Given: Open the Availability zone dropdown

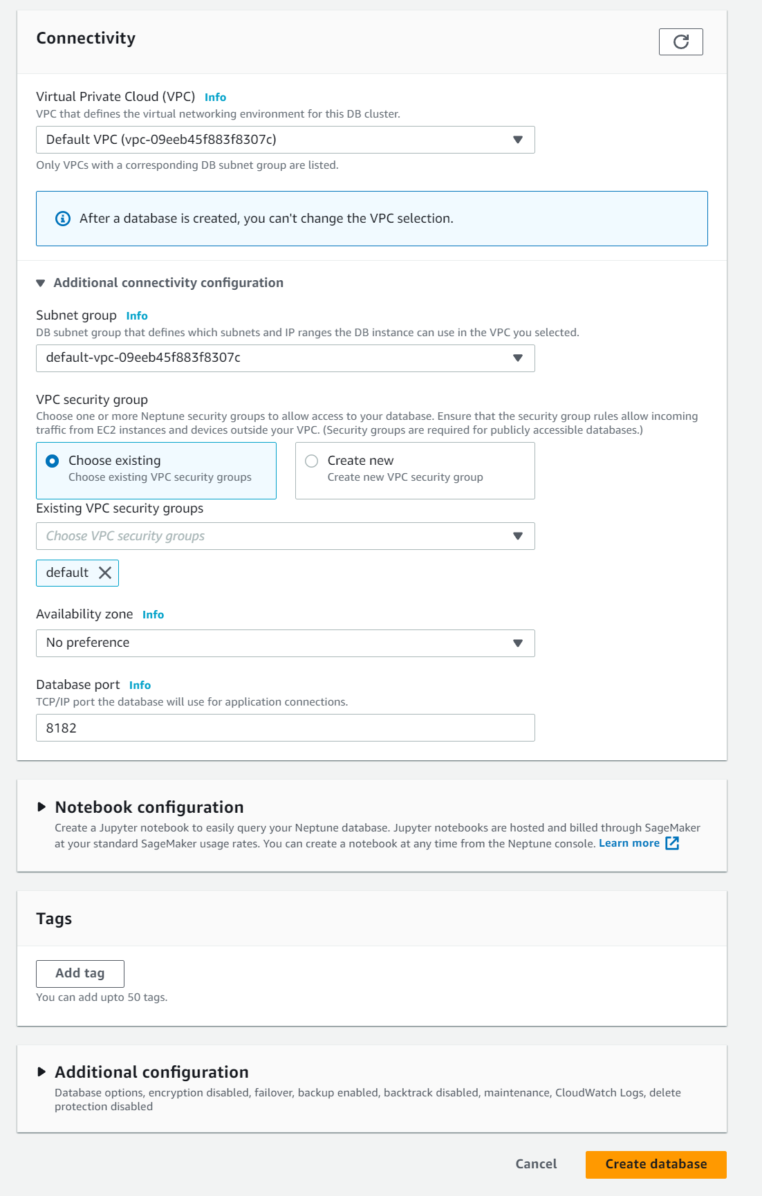Looking at the screenshot, I should click(x=285, y=643).
